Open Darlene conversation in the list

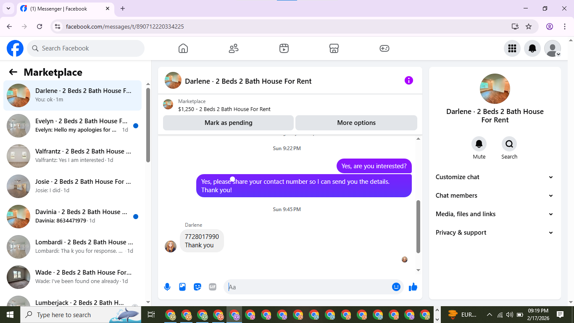click(72, 95)
